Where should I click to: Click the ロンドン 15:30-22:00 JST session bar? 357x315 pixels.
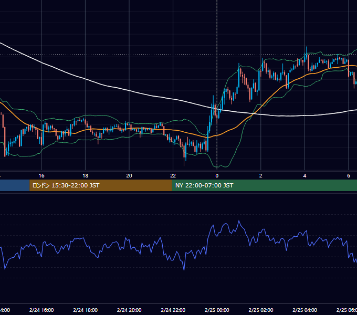click(x=101, y=185)
